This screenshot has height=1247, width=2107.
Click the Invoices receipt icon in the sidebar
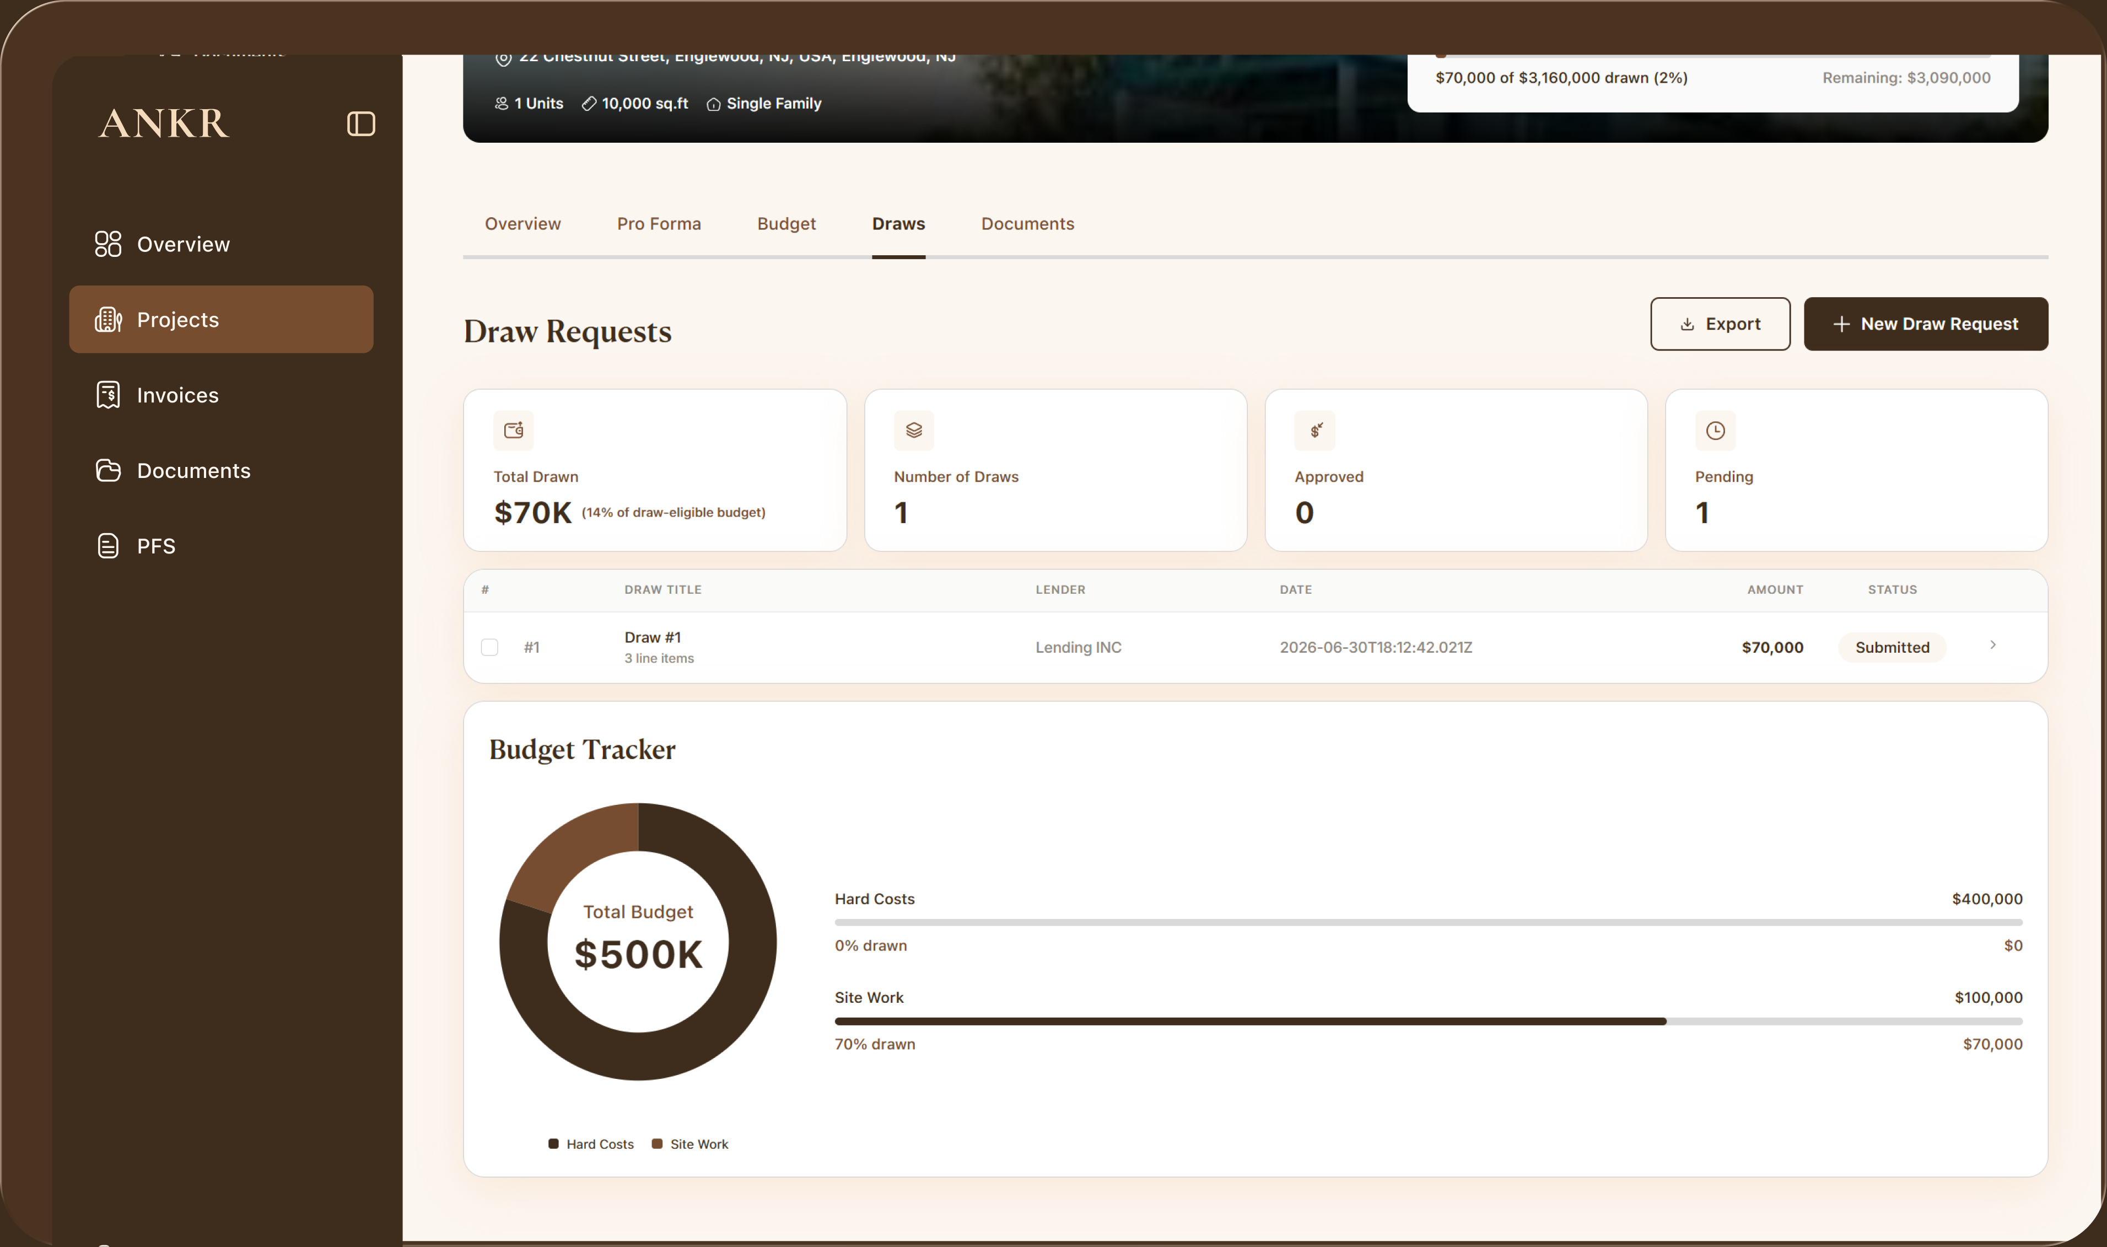tap(107, 395)
